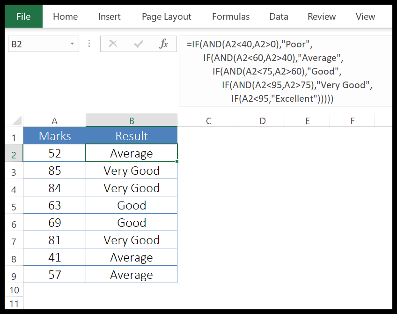Cancel the formula using the X icon
This screenshot has height=314, width=397.
coord(113,44)
